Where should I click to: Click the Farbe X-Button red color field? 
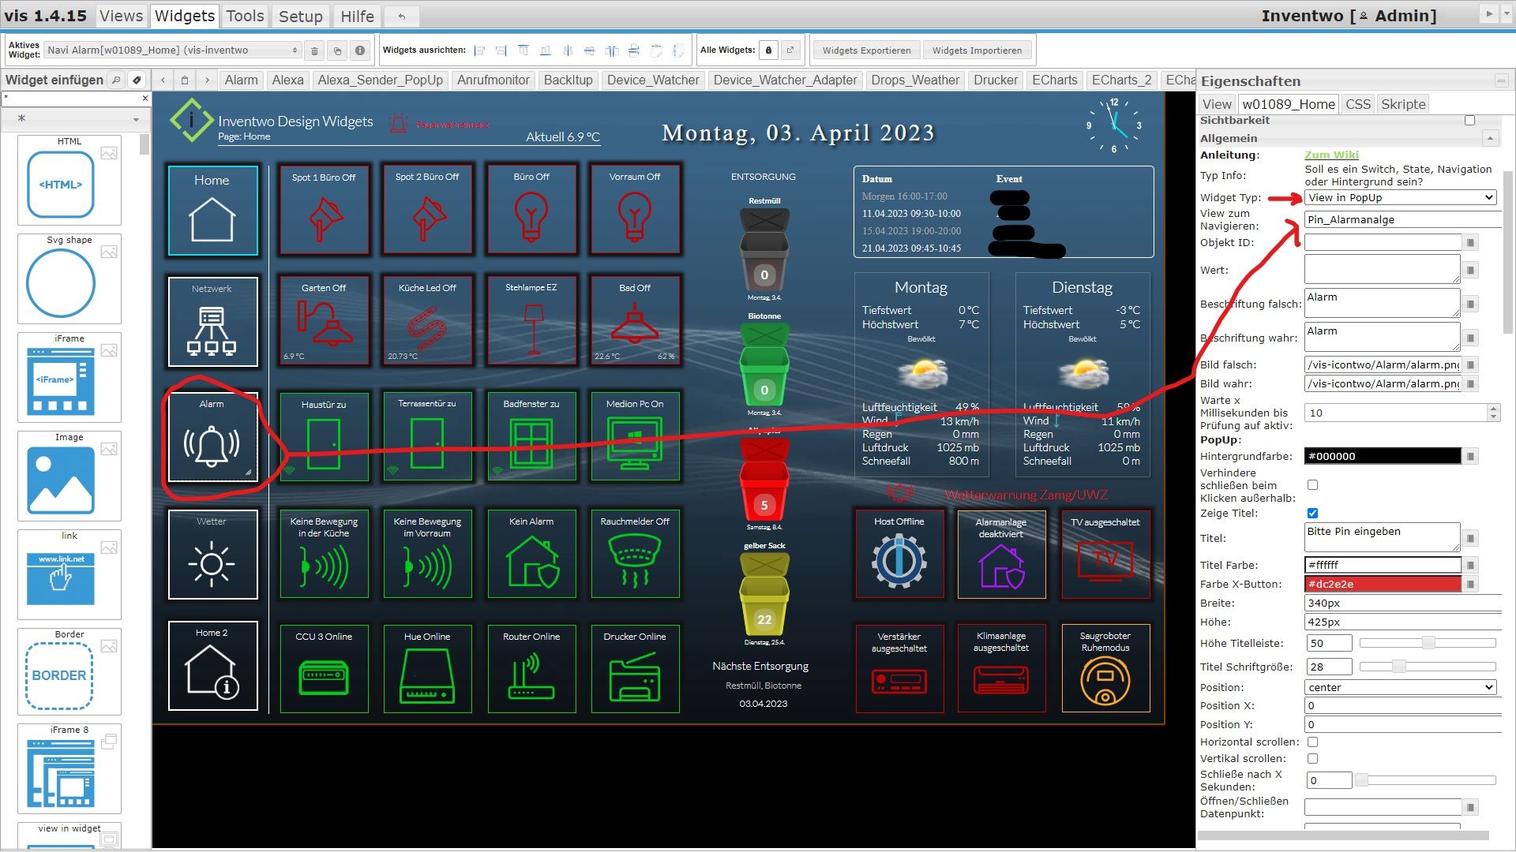point(1382,585)
